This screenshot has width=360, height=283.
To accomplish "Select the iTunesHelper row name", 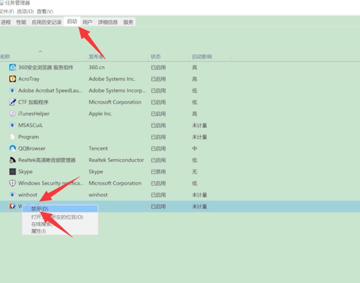I will pyautogui.click(x=34, y=114).
